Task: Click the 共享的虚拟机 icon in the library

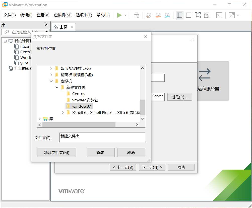Action: (x=11, y=68)
